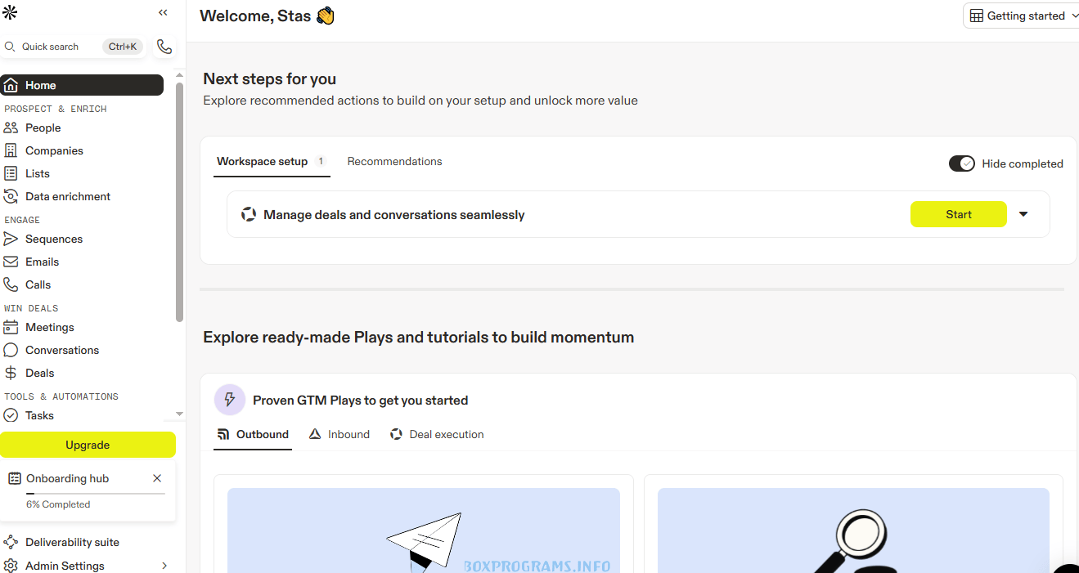
Task: Click the Upgrade button
Action: (x=88, y=445)
